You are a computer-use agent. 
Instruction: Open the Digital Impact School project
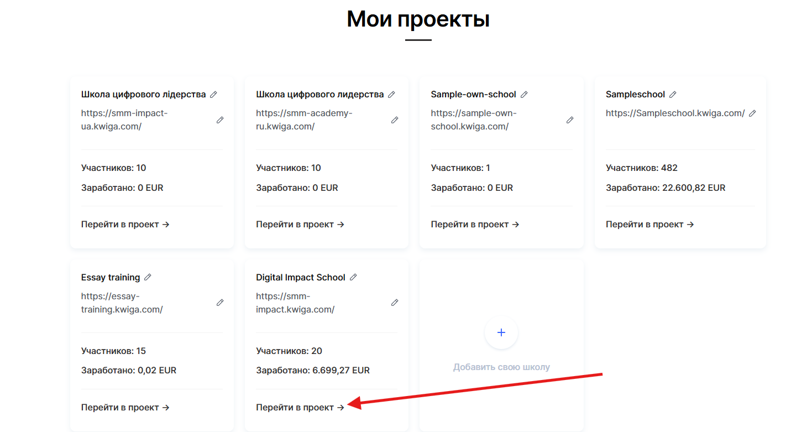(300, 408)
